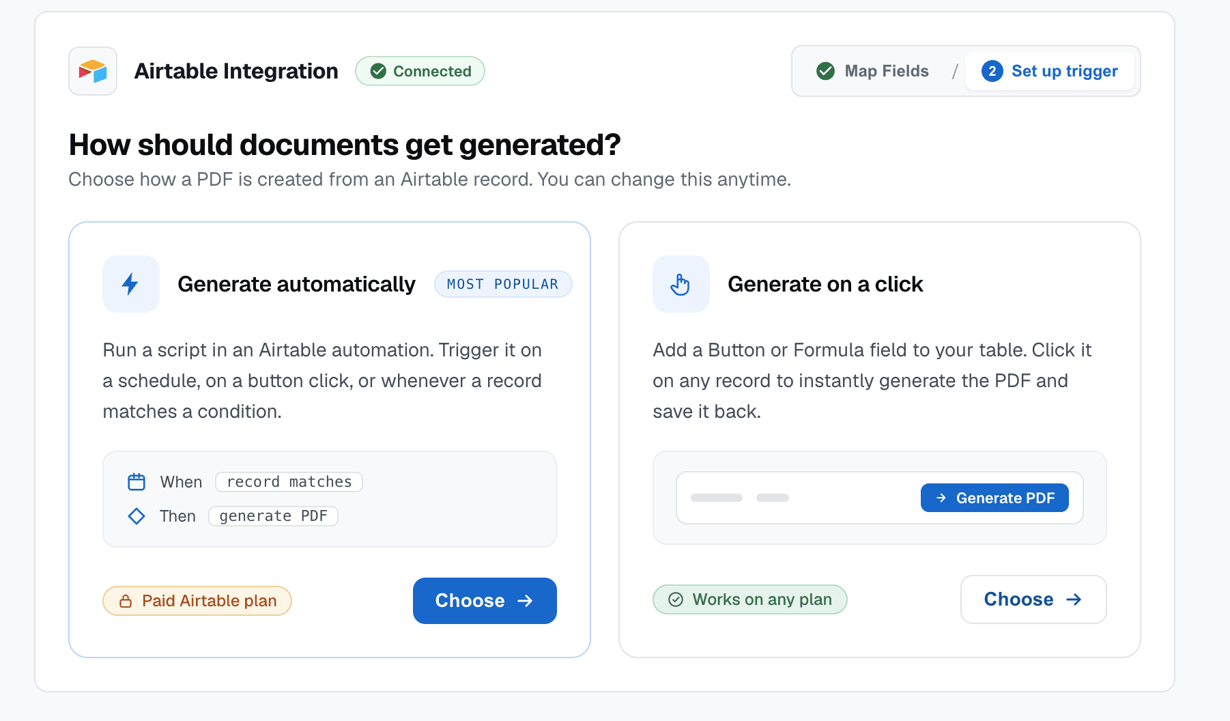
Task: Click the 'When' label in automation preview
Action: [181, 482]
